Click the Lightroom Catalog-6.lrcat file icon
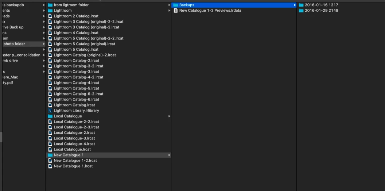Viewport: 385px width, 191px height. pyautogui.click(x=50, y=100)
